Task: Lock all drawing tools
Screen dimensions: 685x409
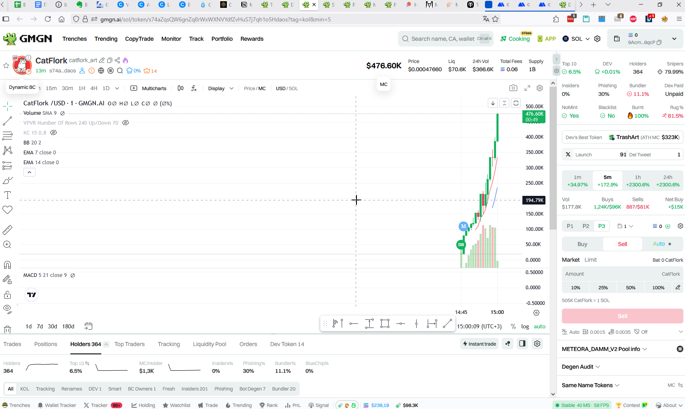Action: pos(7,295)
